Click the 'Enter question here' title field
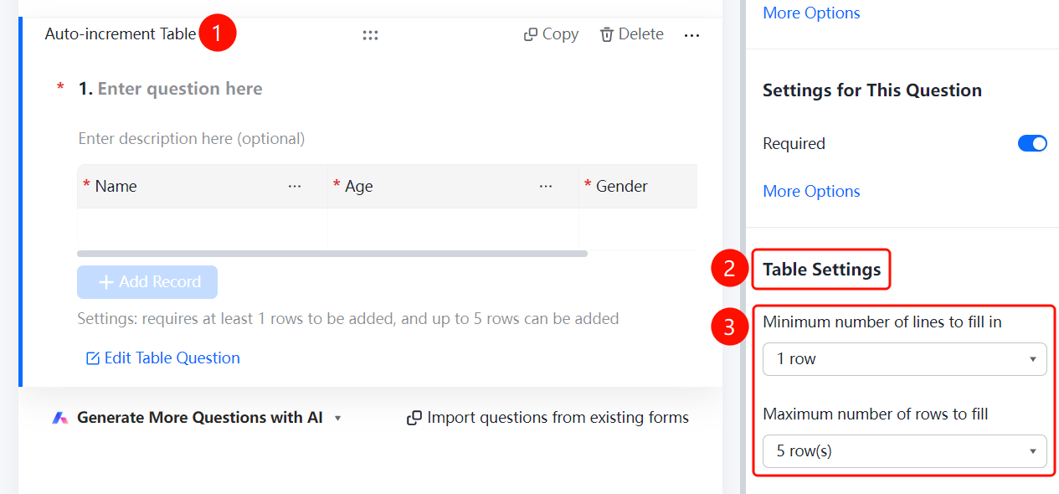Screen dimensions: 1059x494 click(x=180, y=89)
